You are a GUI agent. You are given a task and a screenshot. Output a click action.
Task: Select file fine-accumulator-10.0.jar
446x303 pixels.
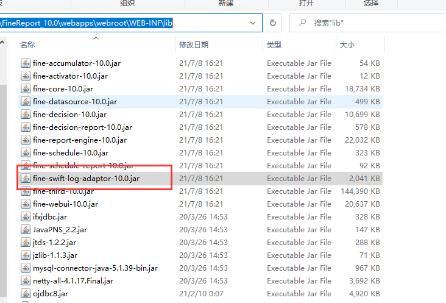coord(77,63)
